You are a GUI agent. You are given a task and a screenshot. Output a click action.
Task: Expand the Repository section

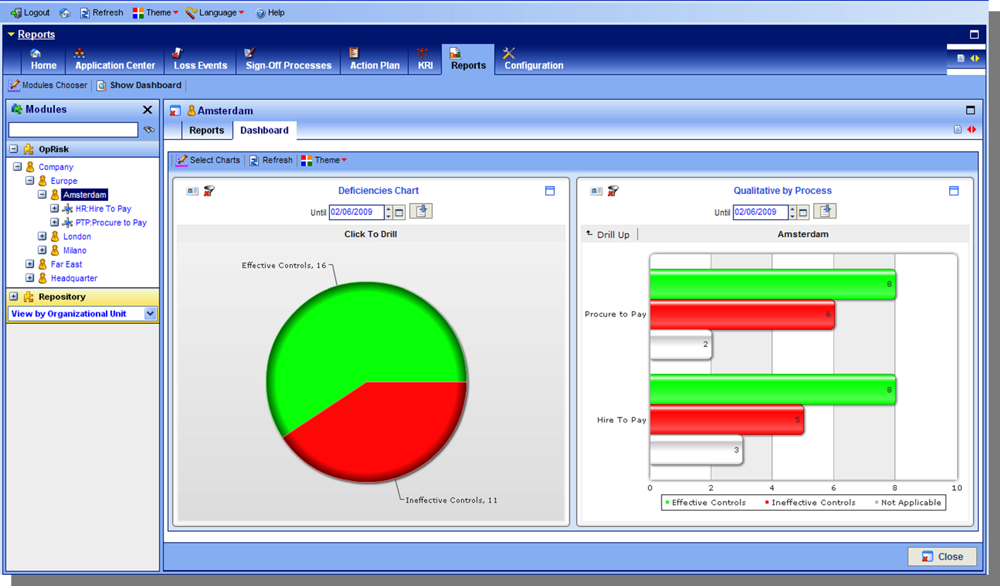coord(13,297)
